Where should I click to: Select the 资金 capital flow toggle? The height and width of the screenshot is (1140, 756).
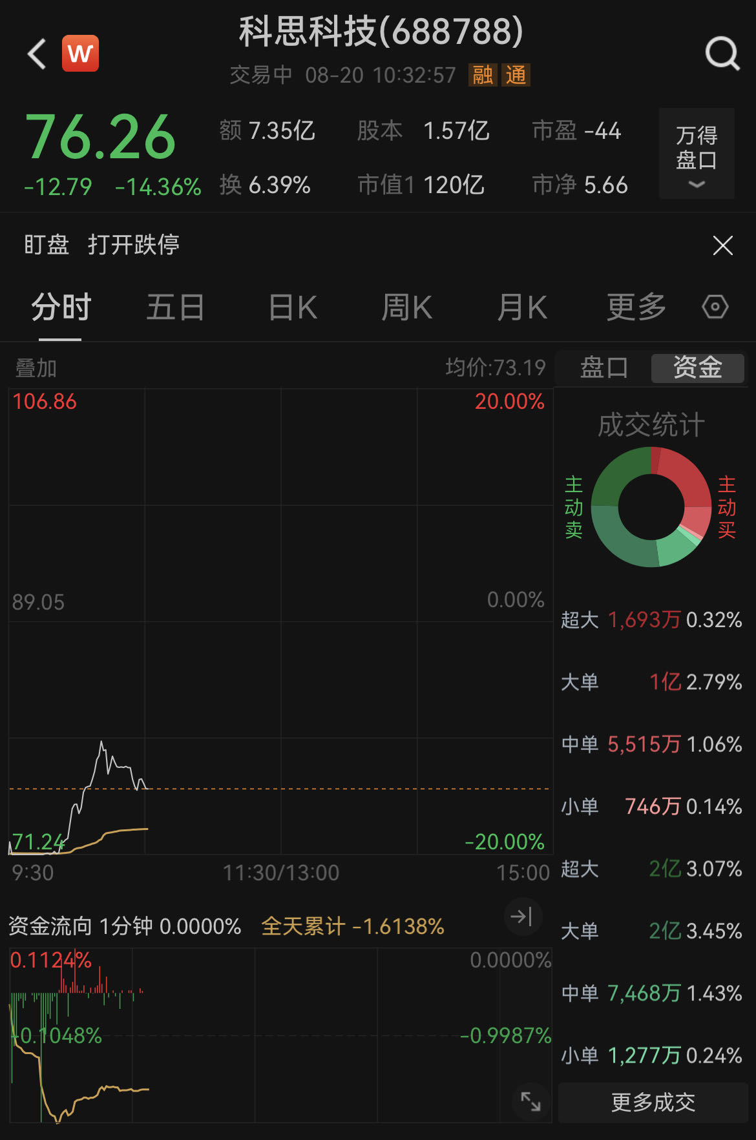pyautogui.click(x=697, y=368)
